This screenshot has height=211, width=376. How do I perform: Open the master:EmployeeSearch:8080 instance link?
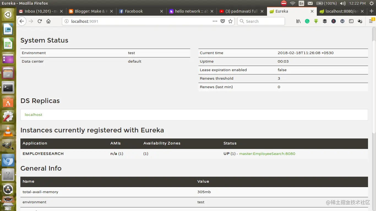pos(267,154)
